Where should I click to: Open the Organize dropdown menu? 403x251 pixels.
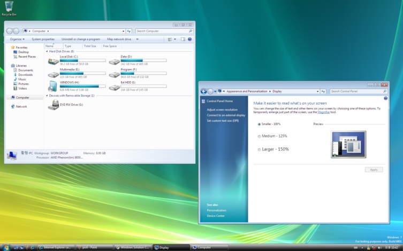point(17,39)
